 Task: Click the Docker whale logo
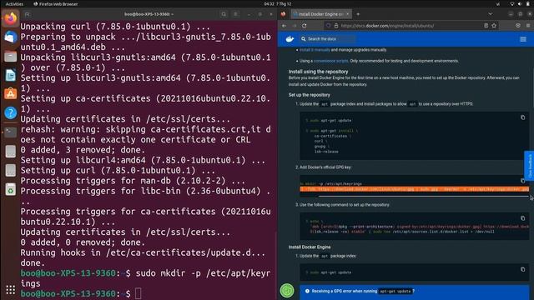click(290, 39)
